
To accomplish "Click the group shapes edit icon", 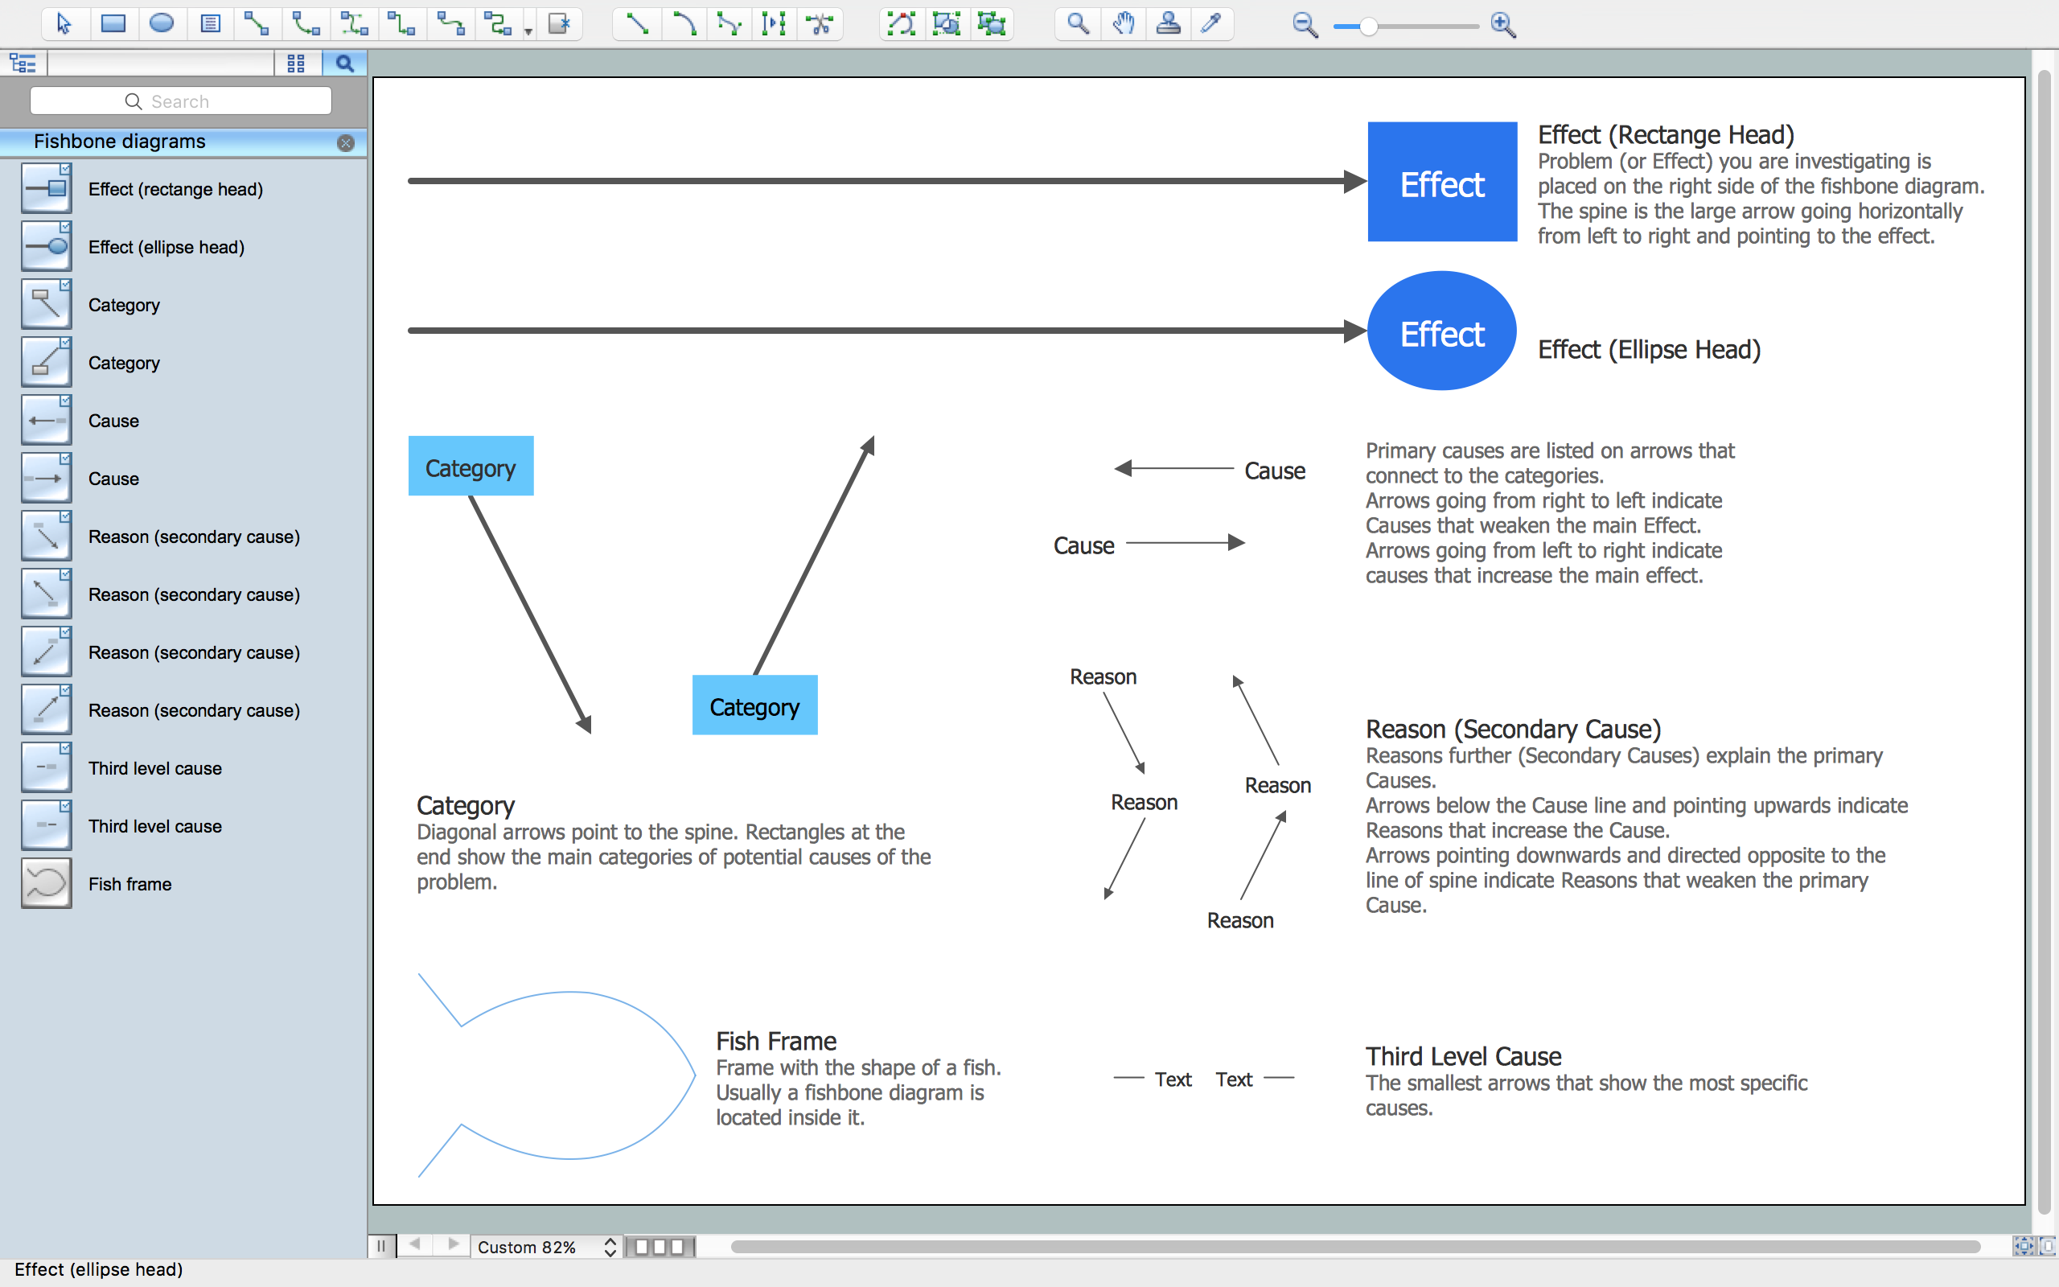I will 946,24.
